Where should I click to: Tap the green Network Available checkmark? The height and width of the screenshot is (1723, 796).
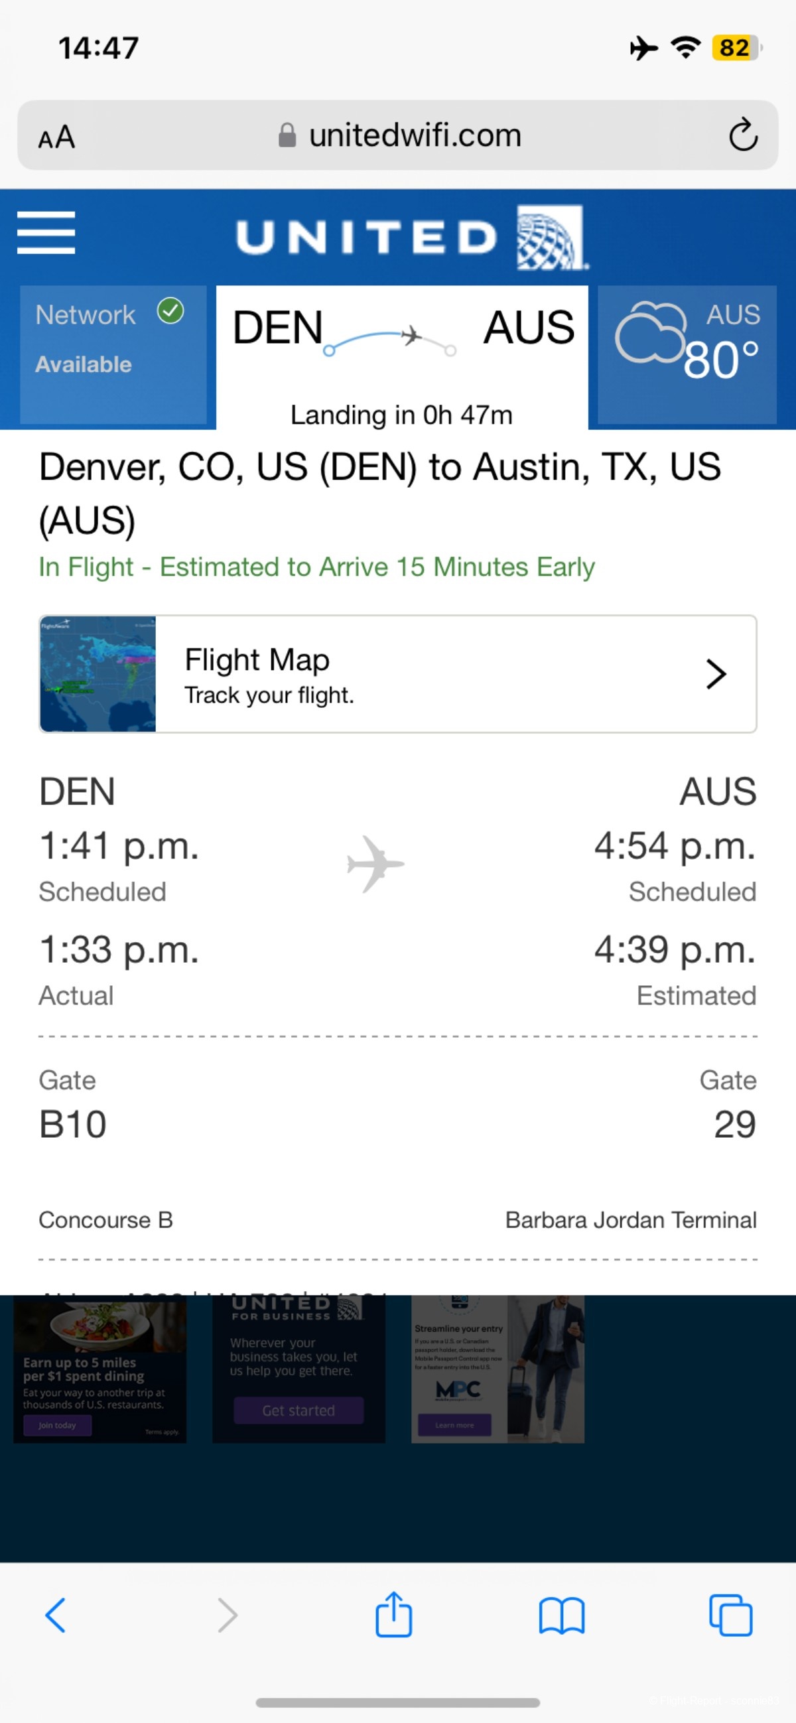coord(170,311)
